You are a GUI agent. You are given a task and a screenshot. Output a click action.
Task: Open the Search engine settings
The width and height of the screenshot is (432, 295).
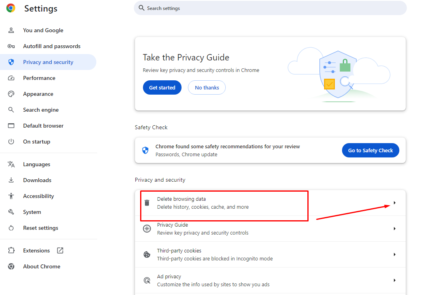(x=48, y=110)
